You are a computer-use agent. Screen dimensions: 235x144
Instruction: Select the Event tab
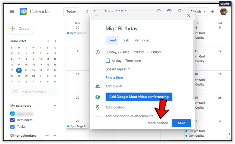pos(112,40)
